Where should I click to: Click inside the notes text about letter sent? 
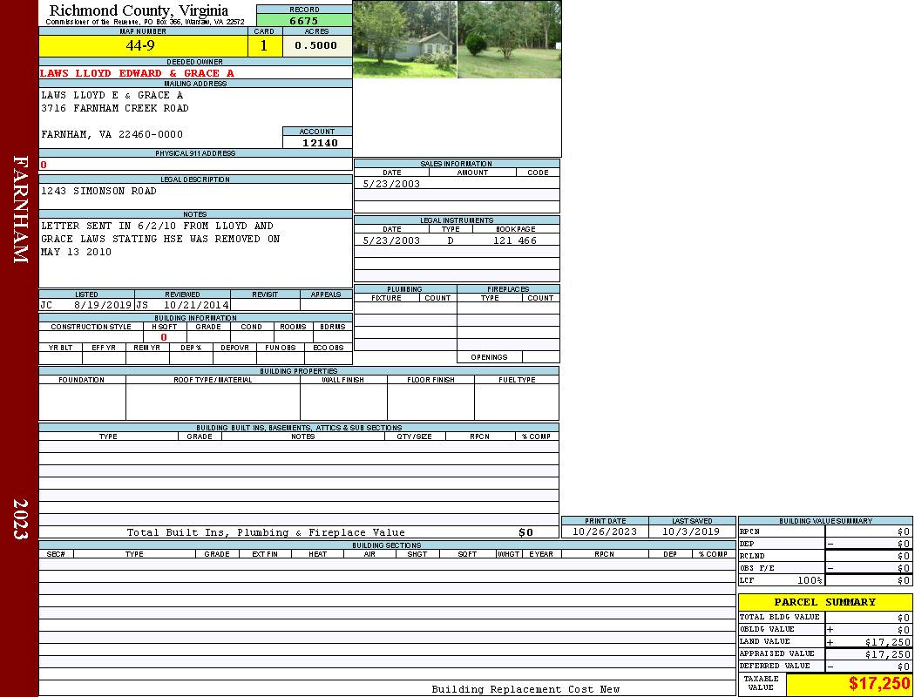160,239
